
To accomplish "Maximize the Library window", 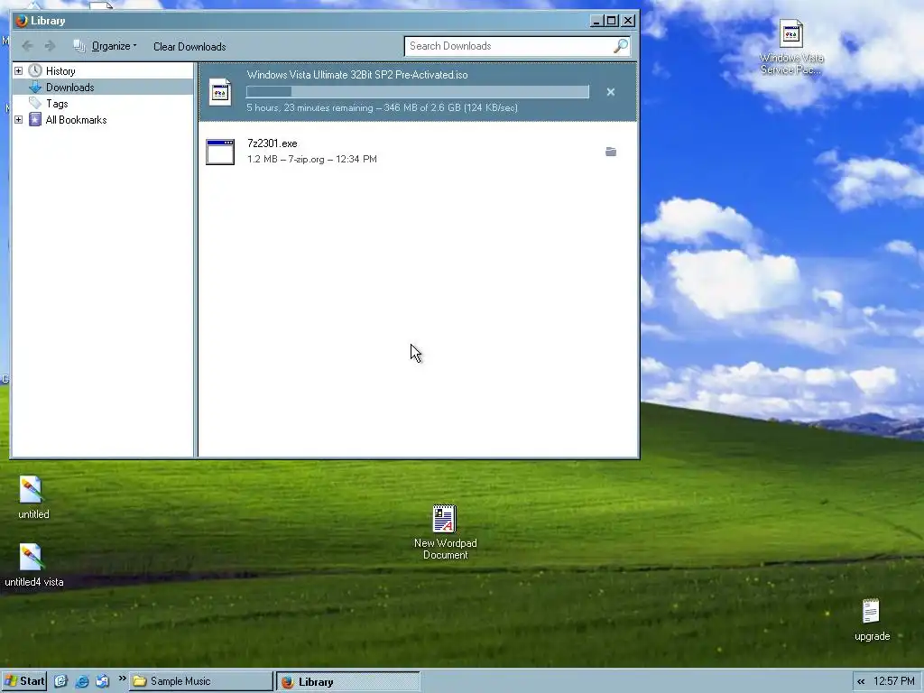I will [x=612, y=21].
